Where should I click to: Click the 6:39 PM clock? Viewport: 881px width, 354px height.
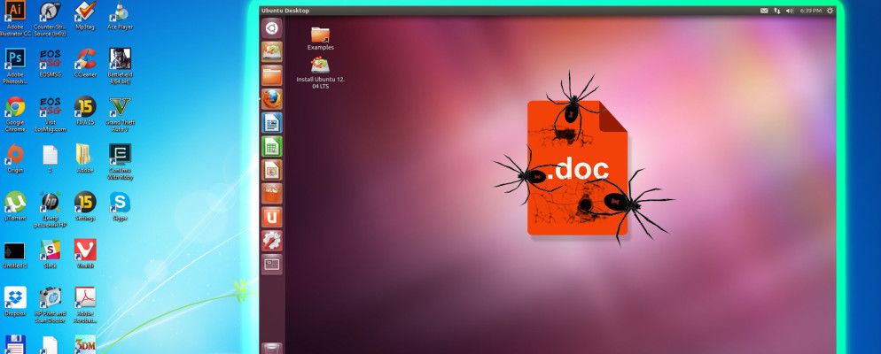[x=809, y=11]
